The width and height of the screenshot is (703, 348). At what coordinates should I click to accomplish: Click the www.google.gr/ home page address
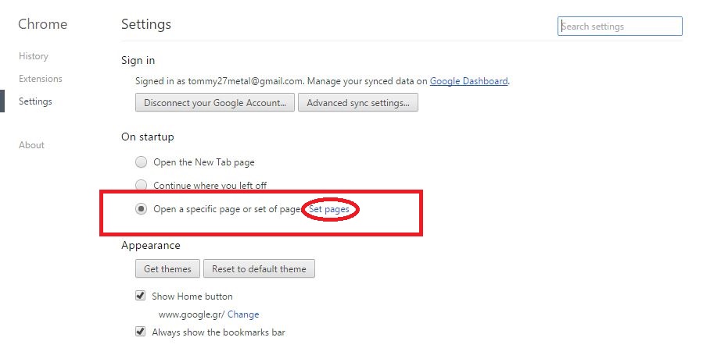point(191,314)
